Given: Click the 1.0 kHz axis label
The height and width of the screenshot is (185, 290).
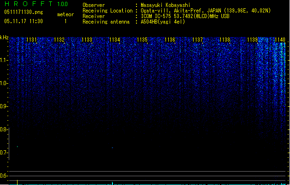Looking at the screenshot, I should (x=4, y=83).
